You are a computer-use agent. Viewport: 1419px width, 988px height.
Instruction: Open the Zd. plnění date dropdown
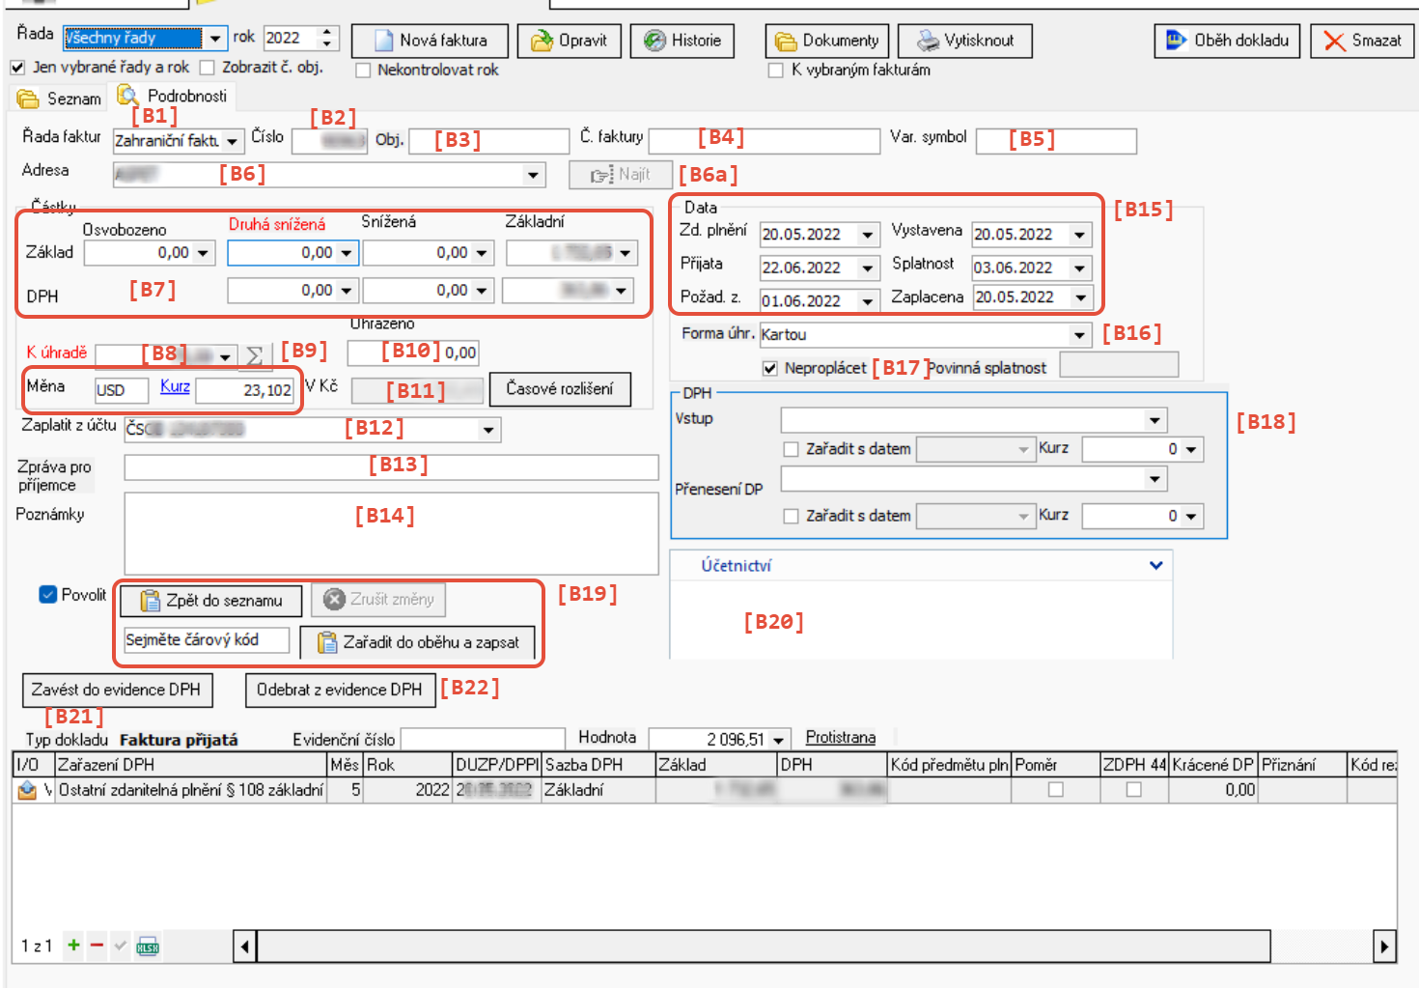868,235
